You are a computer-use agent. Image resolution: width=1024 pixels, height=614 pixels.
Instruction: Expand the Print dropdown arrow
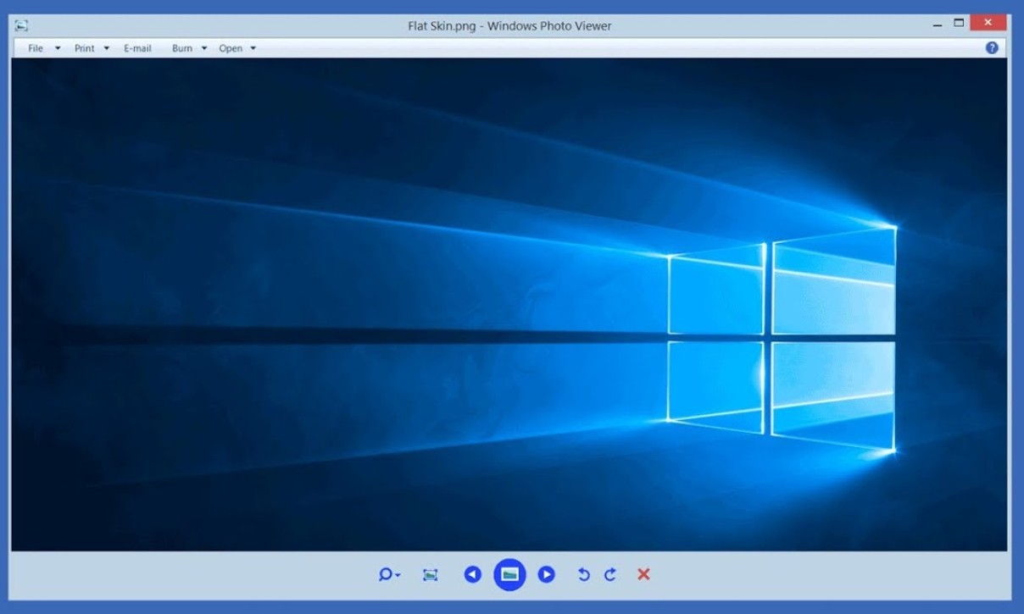pyautogui.click(x=107, y=48)
